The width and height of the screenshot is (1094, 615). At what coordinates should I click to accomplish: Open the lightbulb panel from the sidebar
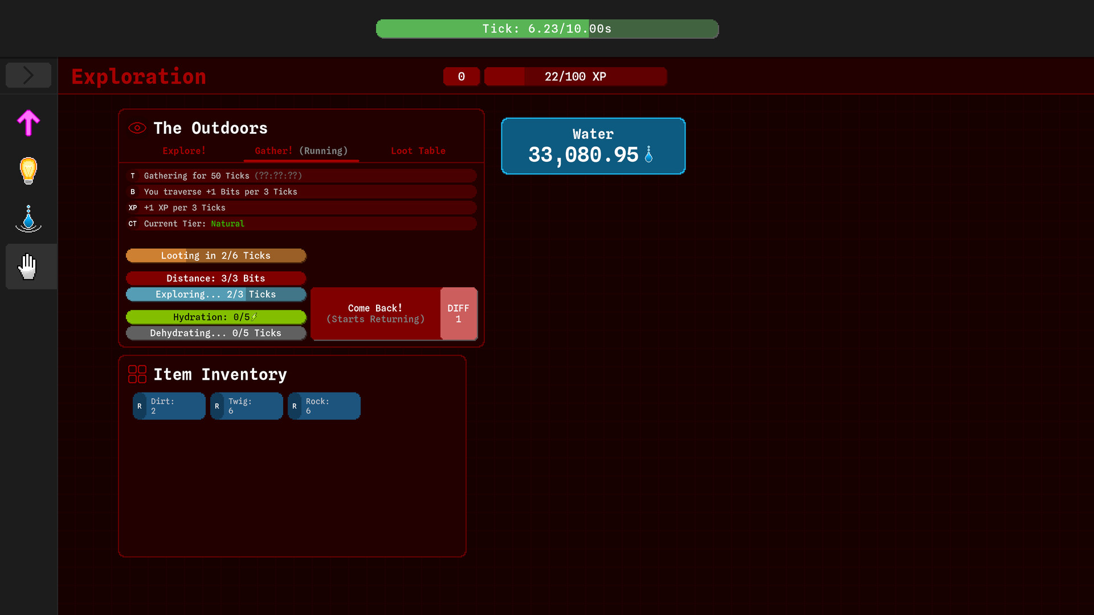point(28,171)
